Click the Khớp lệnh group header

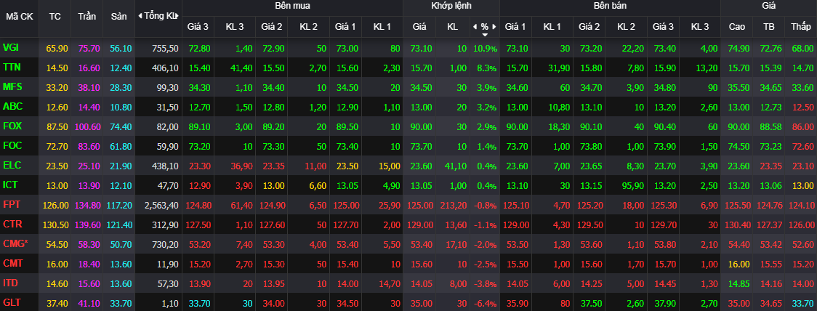[x=451, y=7]
